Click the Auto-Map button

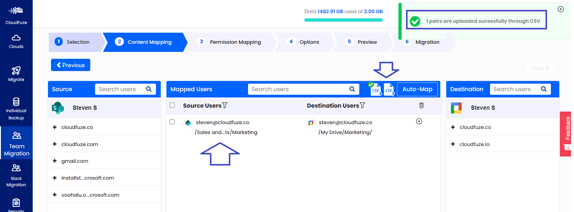coord(417,89)
